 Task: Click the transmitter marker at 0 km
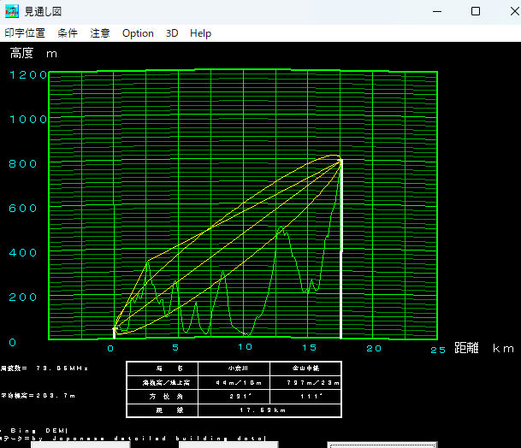point(115,331)
